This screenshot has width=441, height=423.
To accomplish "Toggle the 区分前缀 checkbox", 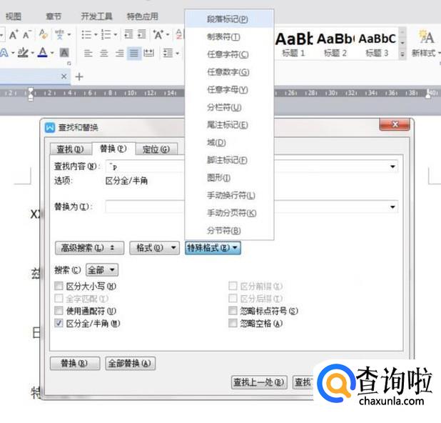I will (x=233, y=286).
